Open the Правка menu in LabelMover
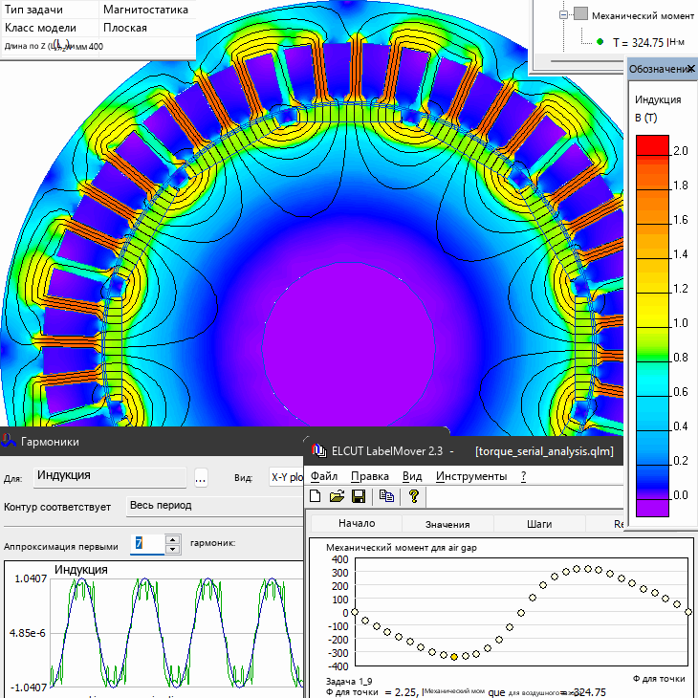The height and width of the screenshot is (698, 698). pos(369,476)
